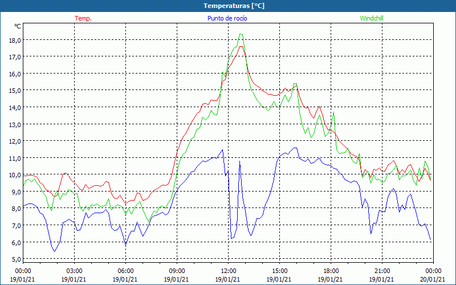This screenshot has height=285, width=456.
Task: Click the 6,0 y-axis value
Action: (16, 242)
